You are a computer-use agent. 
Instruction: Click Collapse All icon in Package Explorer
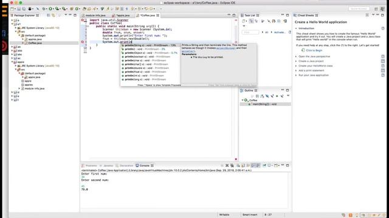point(49,15)
